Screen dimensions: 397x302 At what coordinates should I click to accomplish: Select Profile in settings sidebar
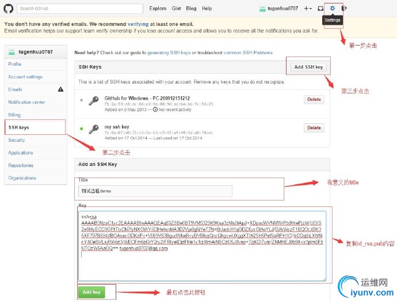pyautogui.click(x=36, y=64)
